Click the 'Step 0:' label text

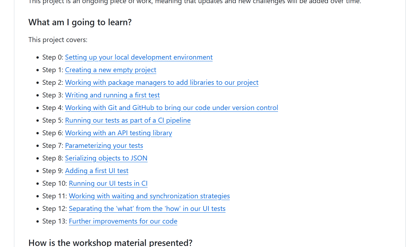[x=53, y=57]
